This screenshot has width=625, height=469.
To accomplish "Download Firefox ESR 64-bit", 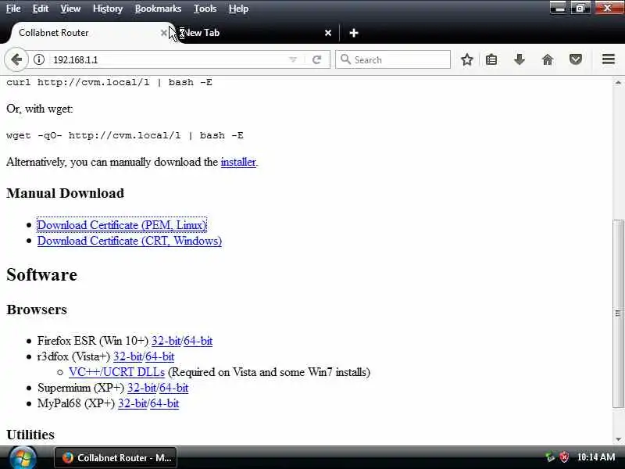I will point(198,341).
